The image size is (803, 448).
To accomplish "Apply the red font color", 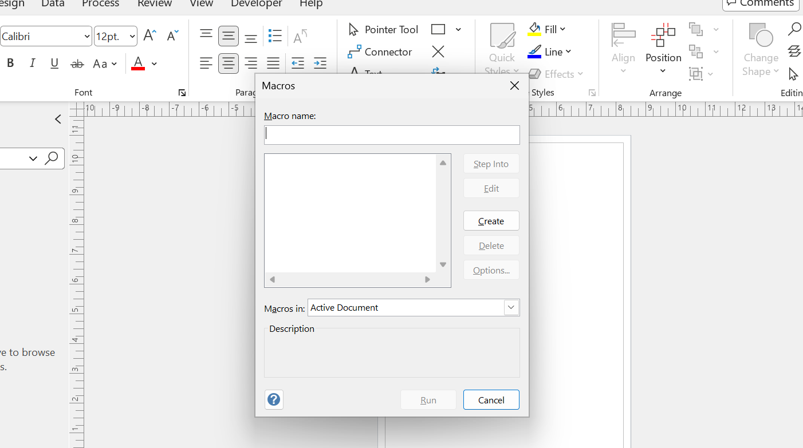I will pos(138,64).
